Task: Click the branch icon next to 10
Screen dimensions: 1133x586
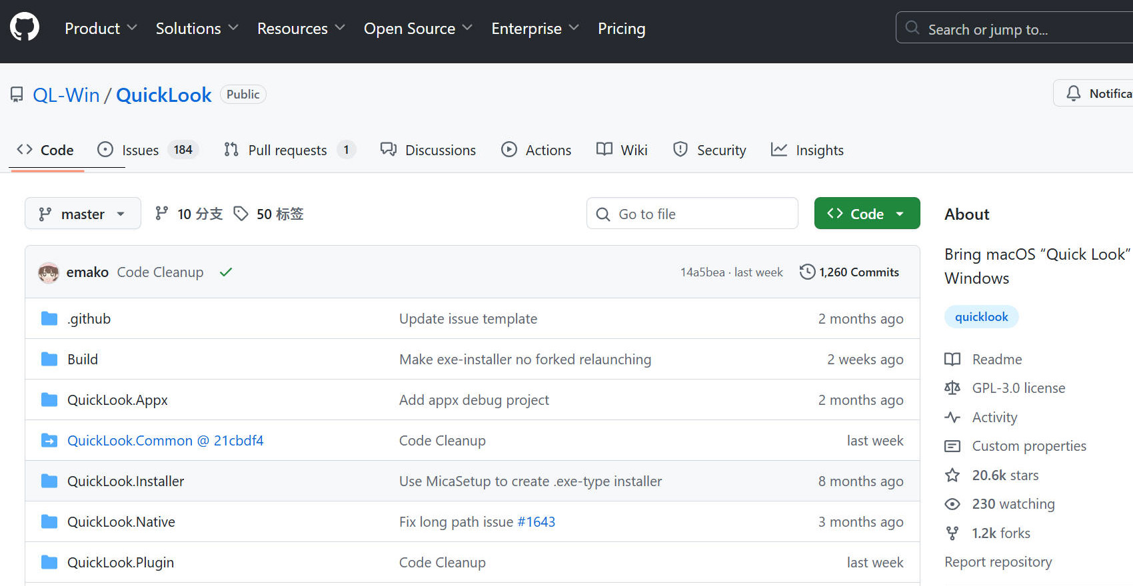Action: [x=161, y=213]
